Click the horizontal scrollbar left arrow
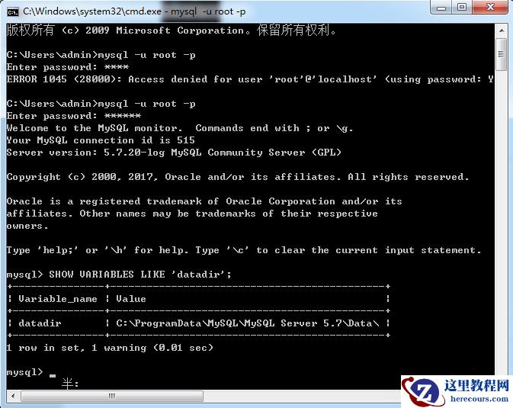Image resolution: width=513 pixels, height=408 pixels. 13,396
